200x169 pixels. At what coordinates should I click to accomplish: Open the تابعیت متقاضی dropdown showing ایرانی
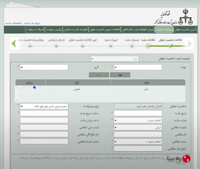138,127
